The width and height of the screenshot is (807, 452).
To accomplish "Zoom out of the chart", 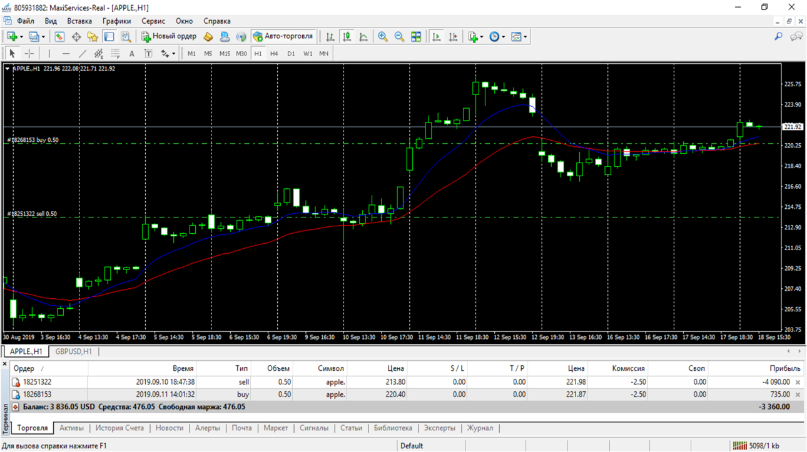I will pos(399,37).
